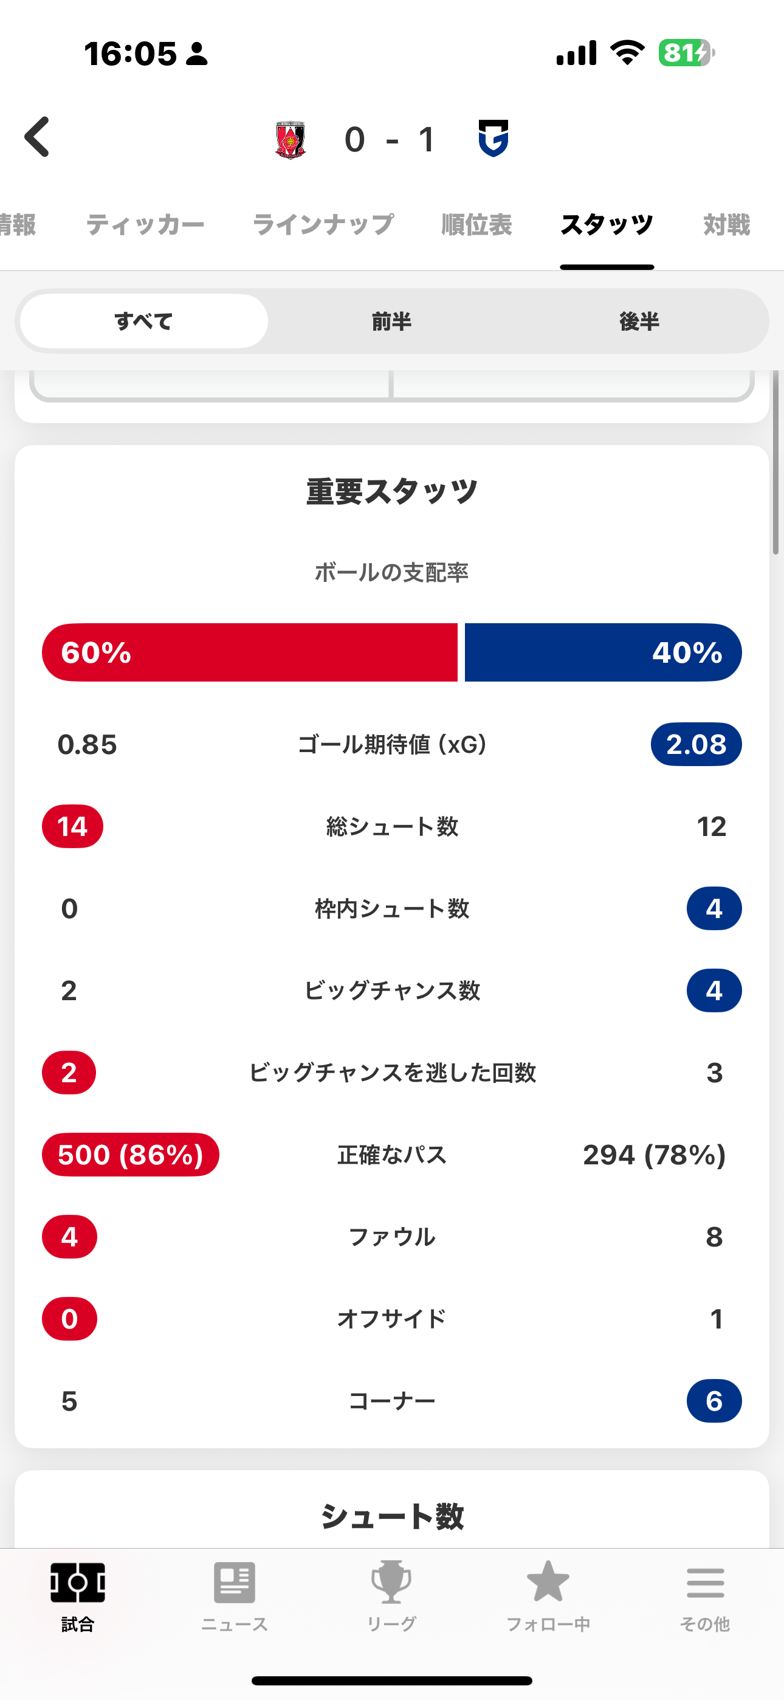The height and width of the screenshot is (1700, 784).
Task: Switch to the 順位表 tab
Action: 476,225
